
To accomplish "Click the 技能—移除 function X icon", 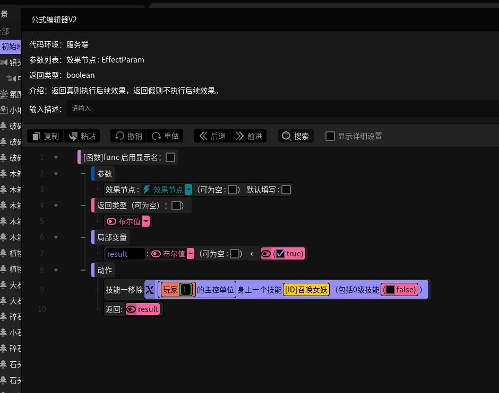I will [150, 290].
